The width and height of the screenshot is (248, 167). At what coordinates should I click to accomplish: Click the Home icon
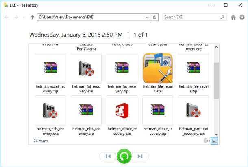point(233,17)
